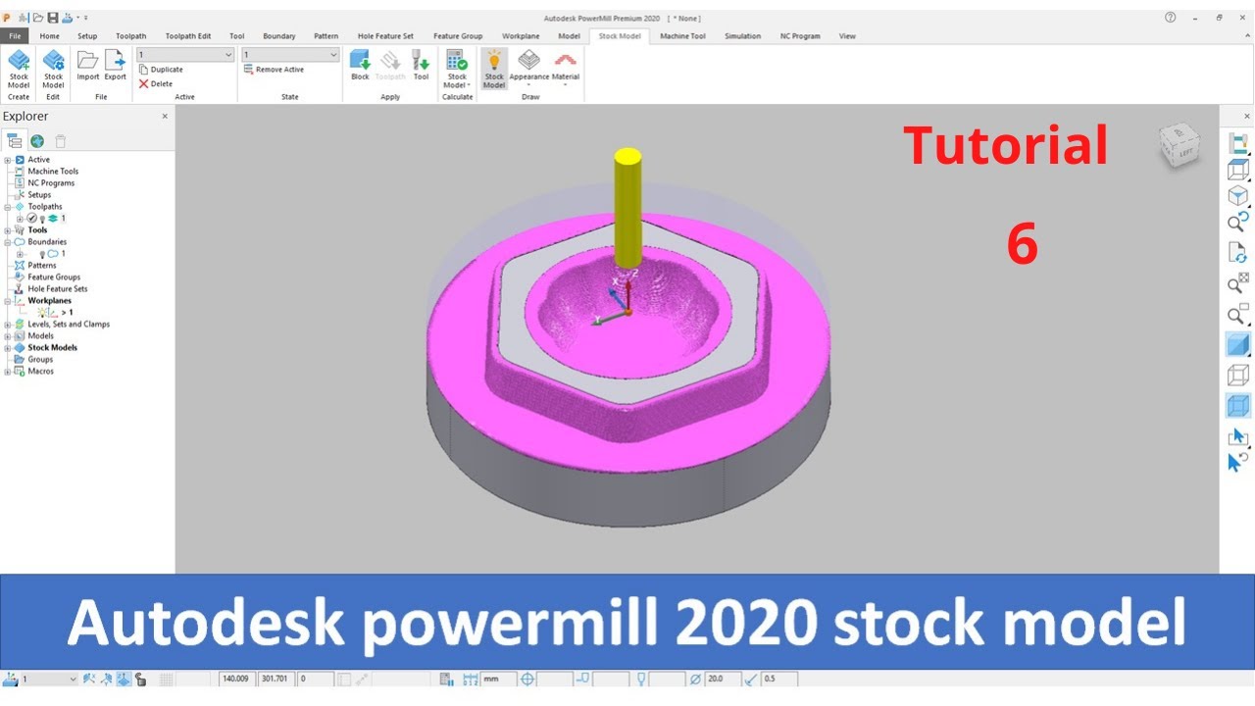Select the Hole Feature Sets tree item
This screenshot has height=706, width=1255.
(x=58, y=289)
